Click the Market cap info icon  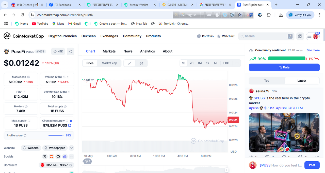coord(28,77)
